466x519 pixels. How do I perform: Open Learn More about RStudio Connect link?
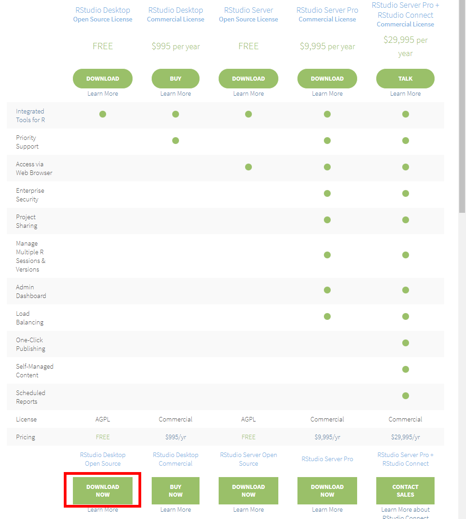pyautogui.click(x=405, y=513)
